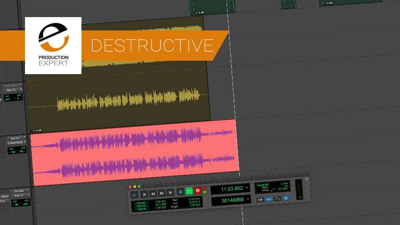Open the 'no input' selector on bottom track
400x225 pixels.
(x=20, y=191)
